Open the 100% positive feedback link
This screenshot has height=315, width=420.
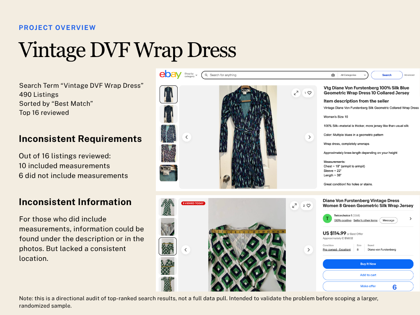(342, 220)
